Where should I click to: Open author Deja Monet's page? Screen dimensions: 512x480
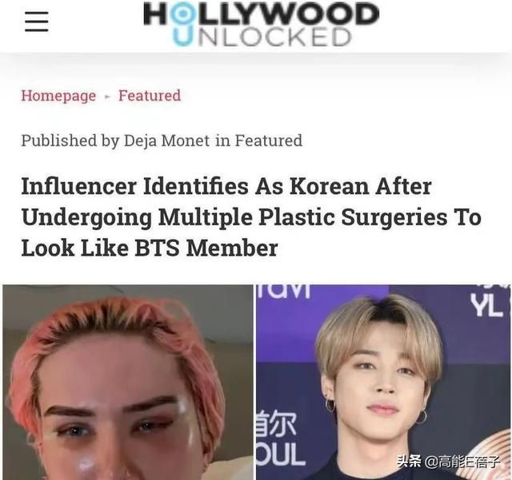[x=166, y=141]
